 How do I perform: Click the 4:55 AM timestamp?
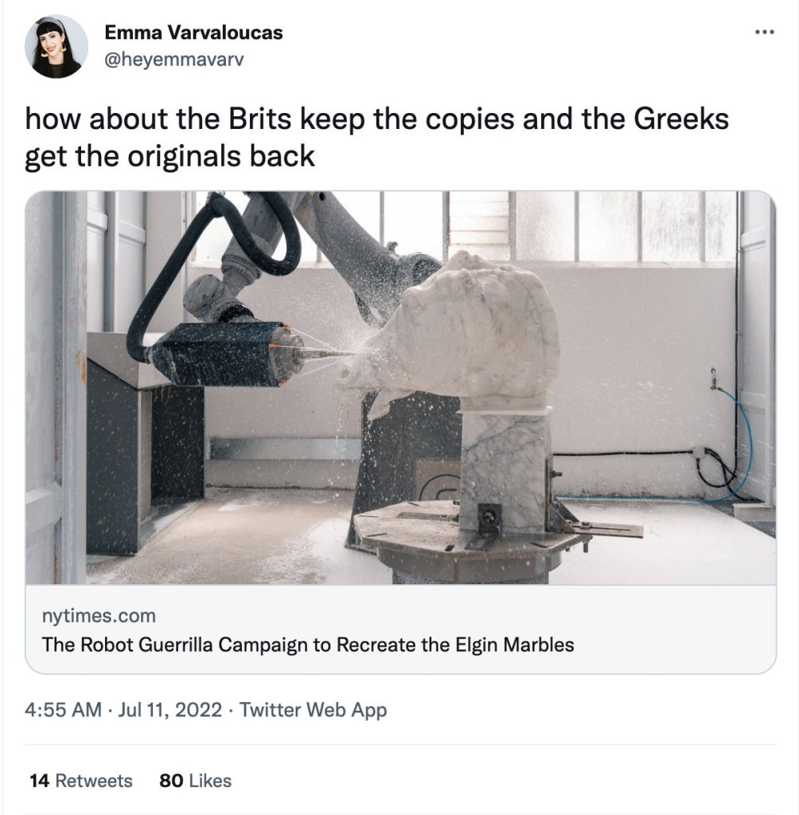click(63, 709)
